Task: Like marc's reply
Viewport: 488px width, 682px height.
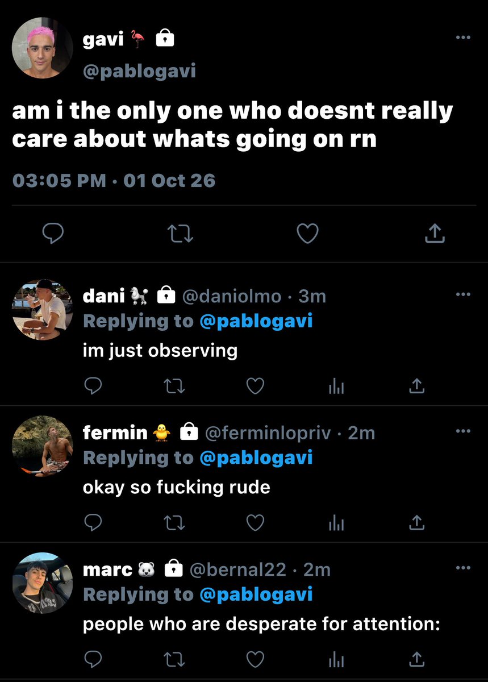Action: (x=255, y=659)
